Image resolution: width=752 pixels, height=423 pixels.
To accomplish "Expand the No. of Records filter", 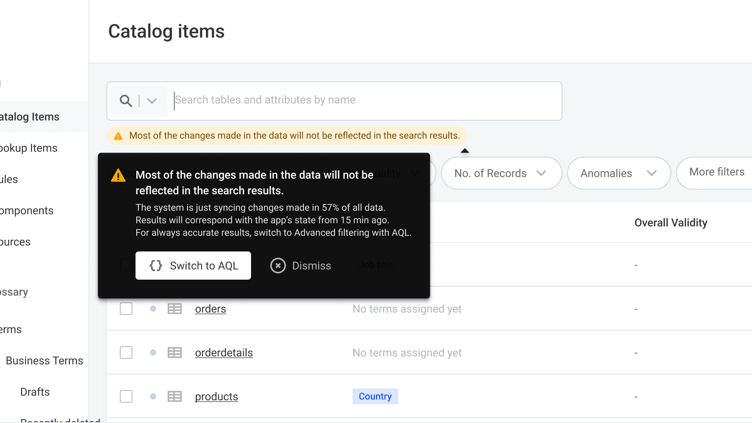I will tap(501, 174).
